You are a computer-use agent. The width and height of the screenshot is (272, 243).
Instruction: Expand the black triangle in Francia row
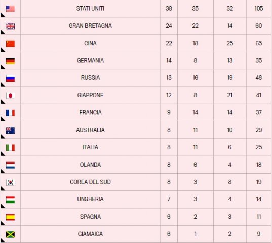coord(2,119)
